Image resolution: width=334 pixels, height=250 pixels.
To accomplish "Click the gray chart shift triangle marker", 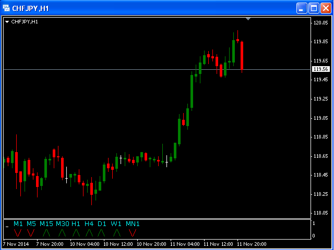I will [248, 19].
